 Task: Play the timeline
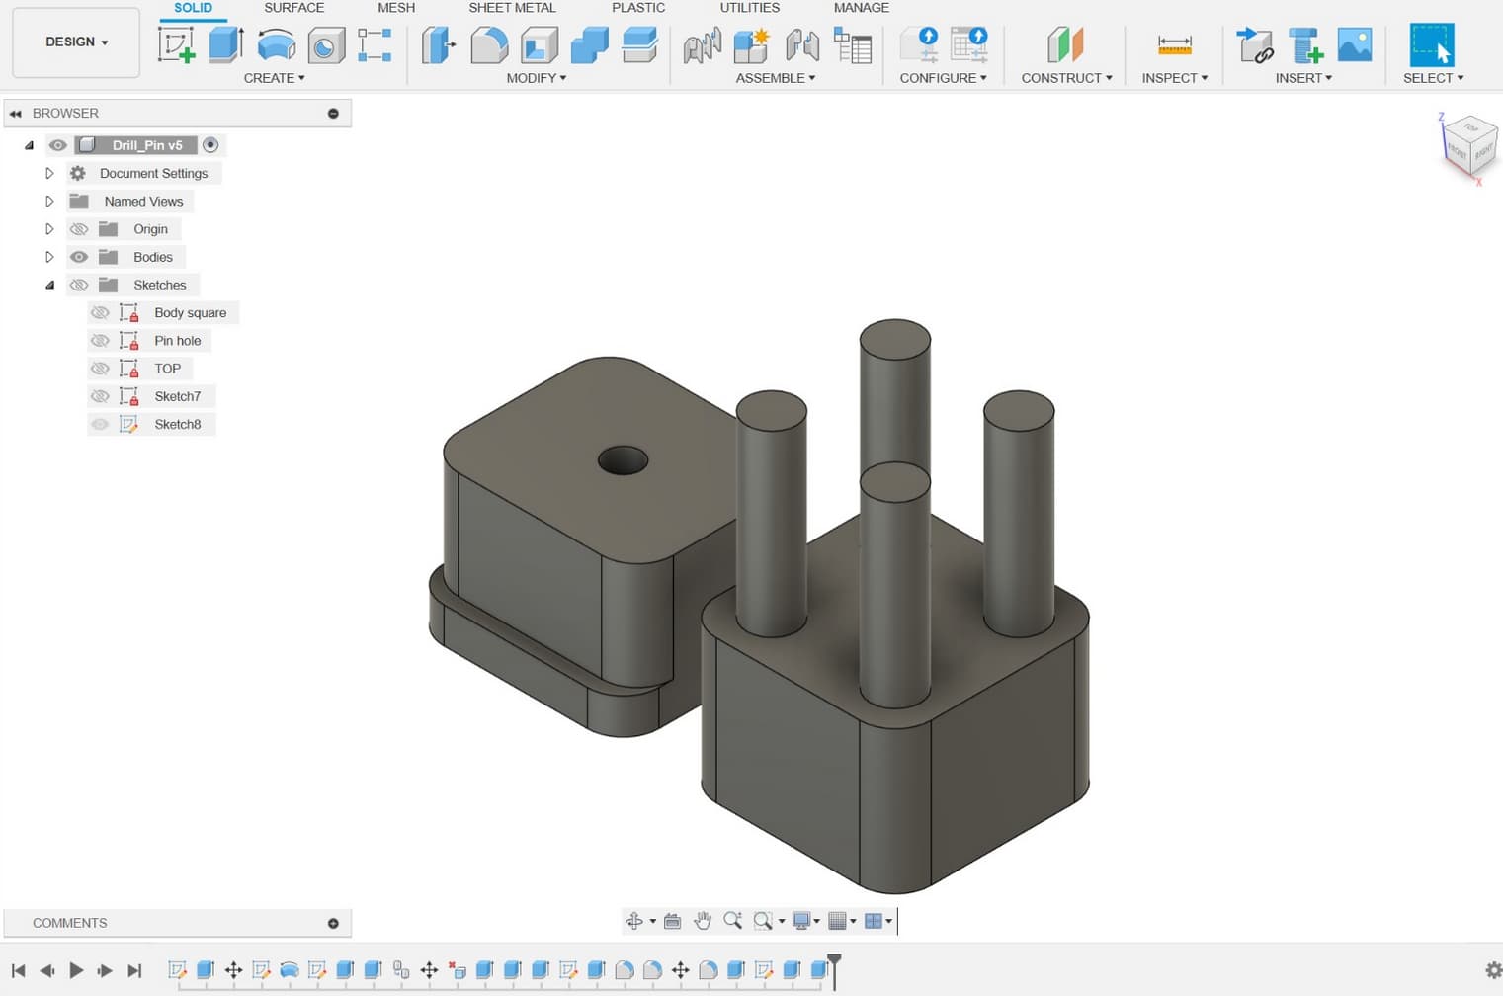76,970
